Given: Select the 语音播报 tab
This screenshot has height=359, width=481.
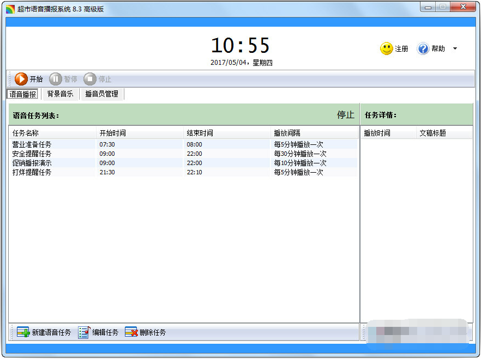Looking at the screenshot, I should (22, 94).
